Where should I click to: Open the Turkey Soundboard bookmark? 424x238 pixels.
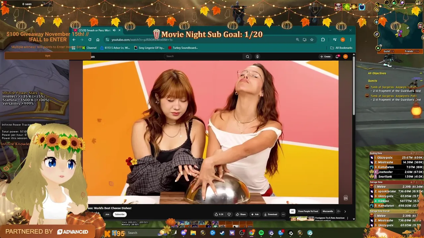[x=183, y=48]
